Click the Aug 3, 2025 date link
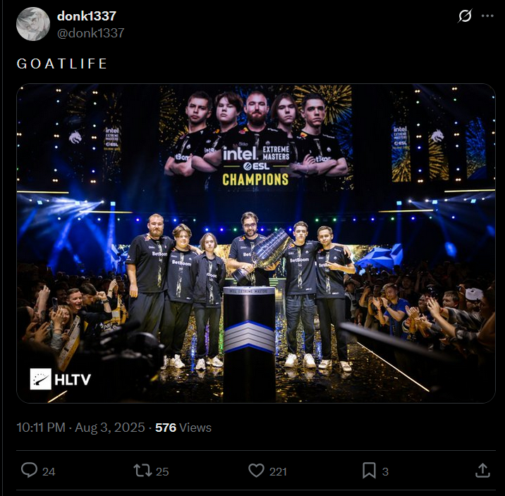The height and width of the screenshot is (496, 505). click(x=110, y=428)
